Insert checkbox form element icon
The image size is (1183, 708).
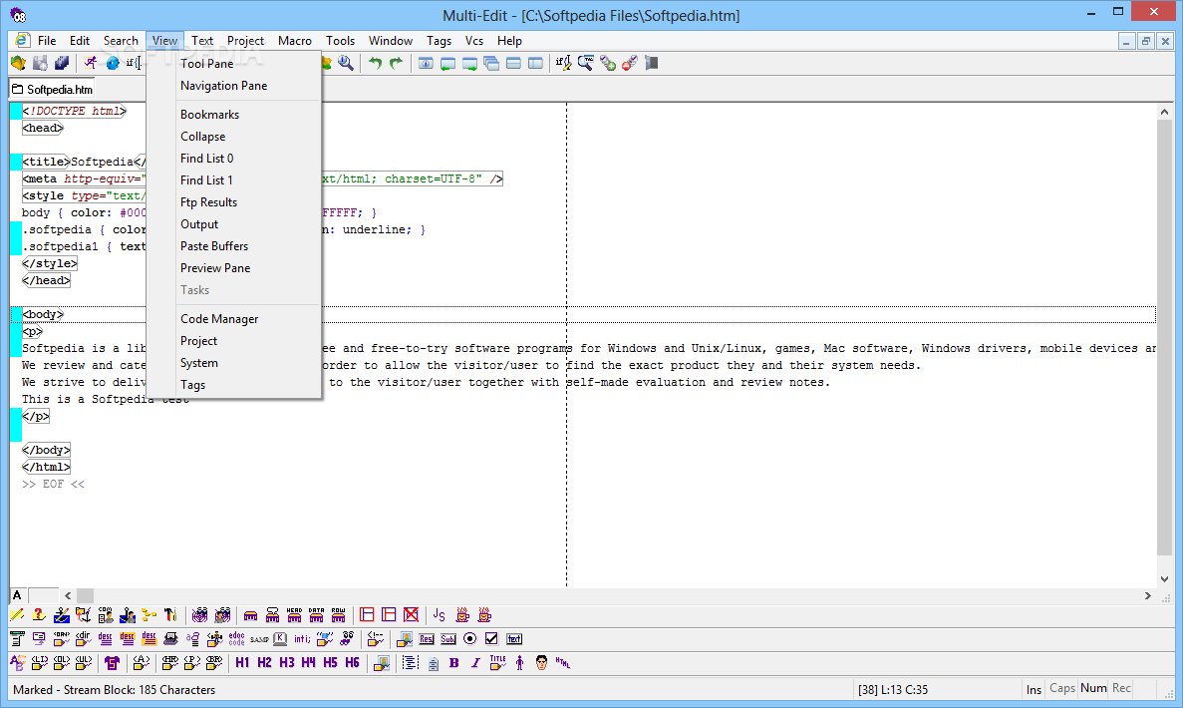tap(492, 639)
